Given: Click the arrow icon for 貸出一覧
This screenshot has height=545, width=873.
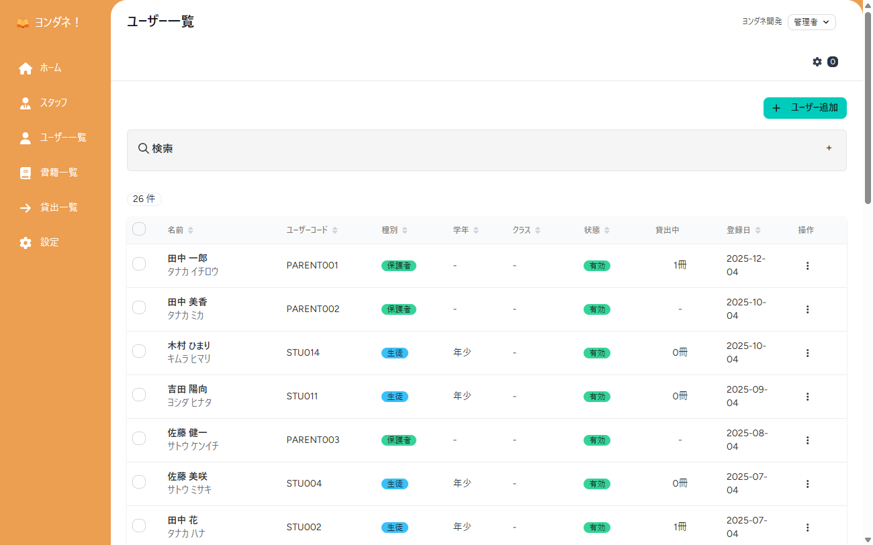Looking at the screenshot, I should tap(26, 208).
